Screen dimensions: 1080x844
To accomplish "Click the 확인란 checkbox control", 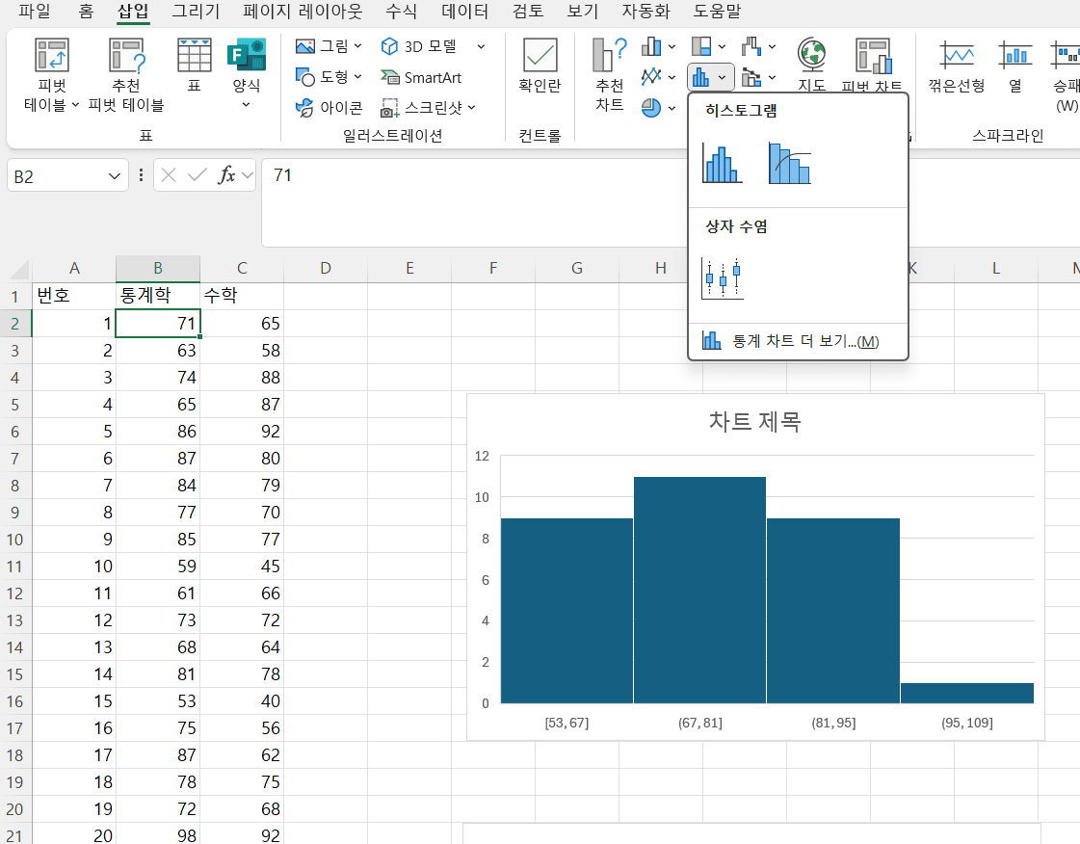I will [540, 66].
